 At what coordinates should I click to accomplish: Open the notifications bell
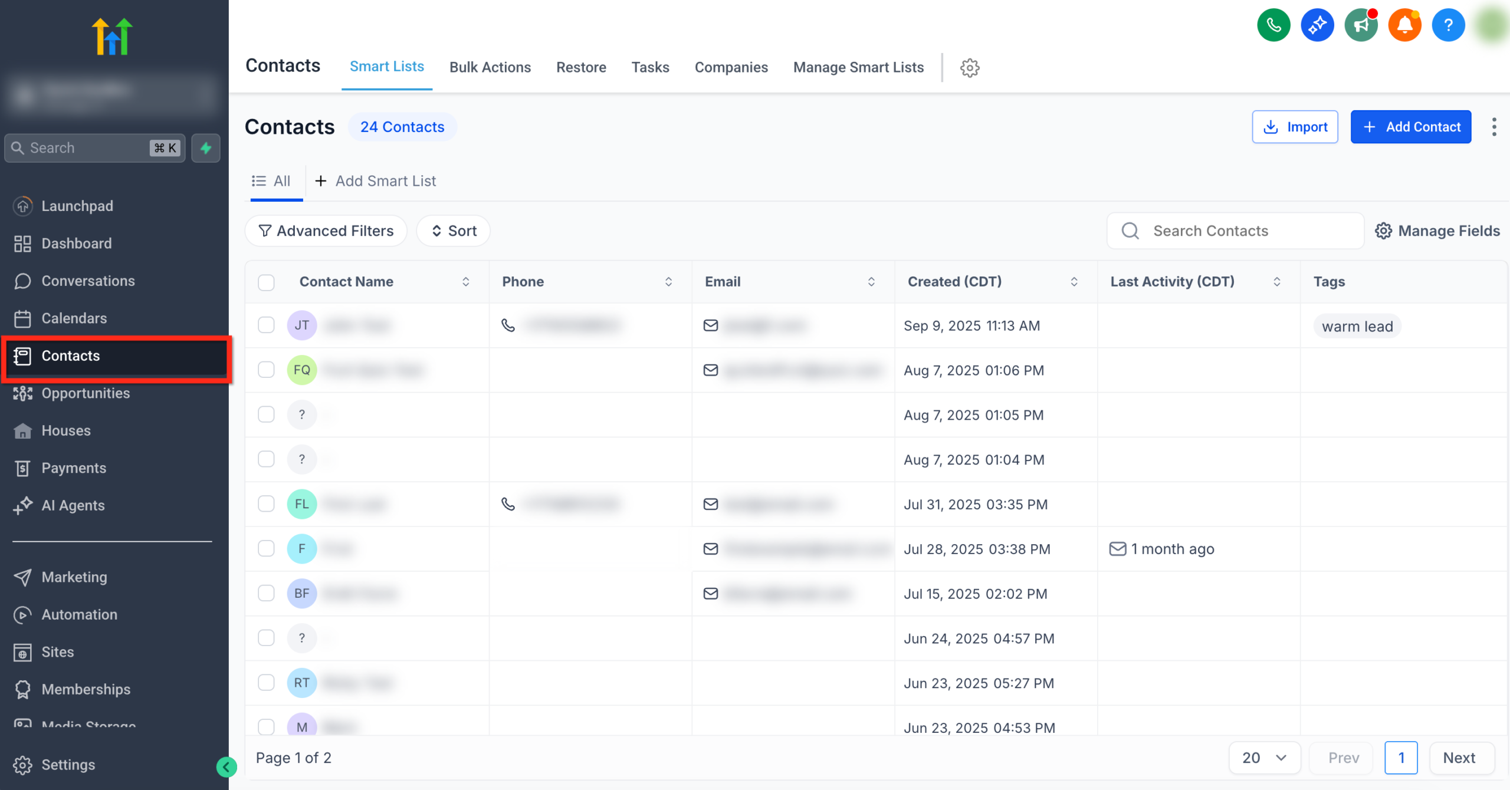(1404, 25)
